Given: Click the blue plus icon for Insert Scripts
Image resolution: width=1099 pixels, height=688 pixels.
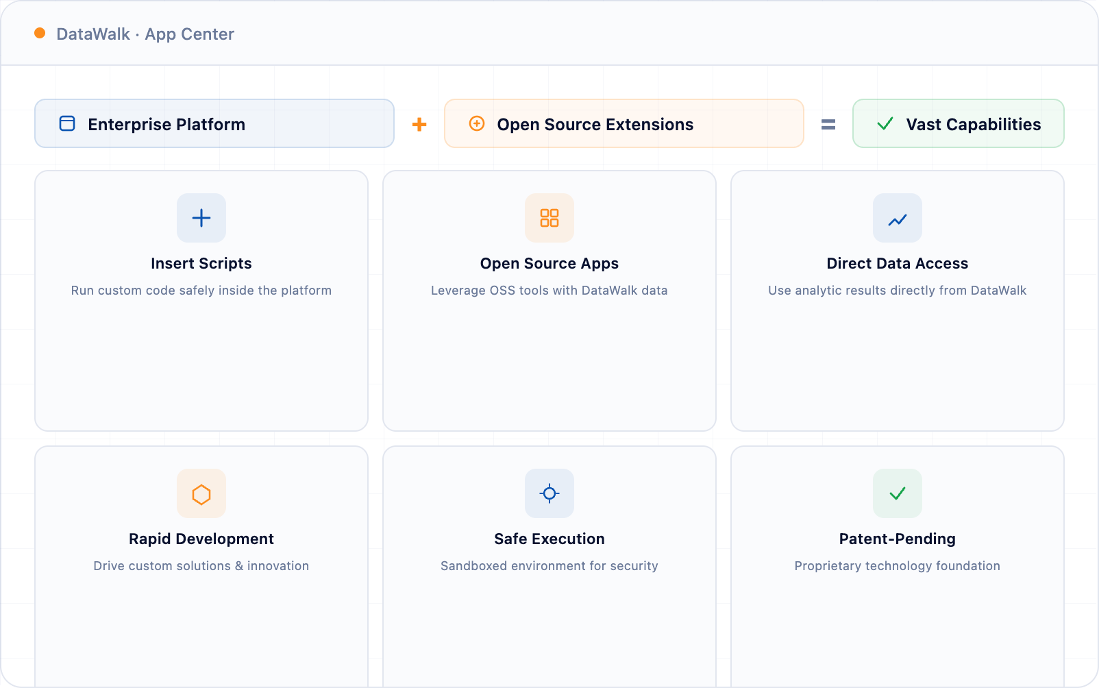Looking at the screenshot, I should click(x=201, y=218).
